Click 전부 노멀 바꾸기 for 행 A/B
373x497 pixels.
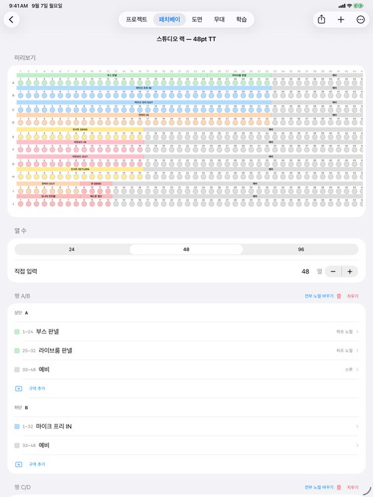pyautogui.click(x=319, y=296)
